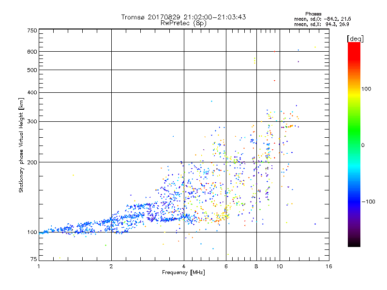
Task: Click the 'mean, sd,X: 94.3, 26.9' line
Action: coord(321,24)
